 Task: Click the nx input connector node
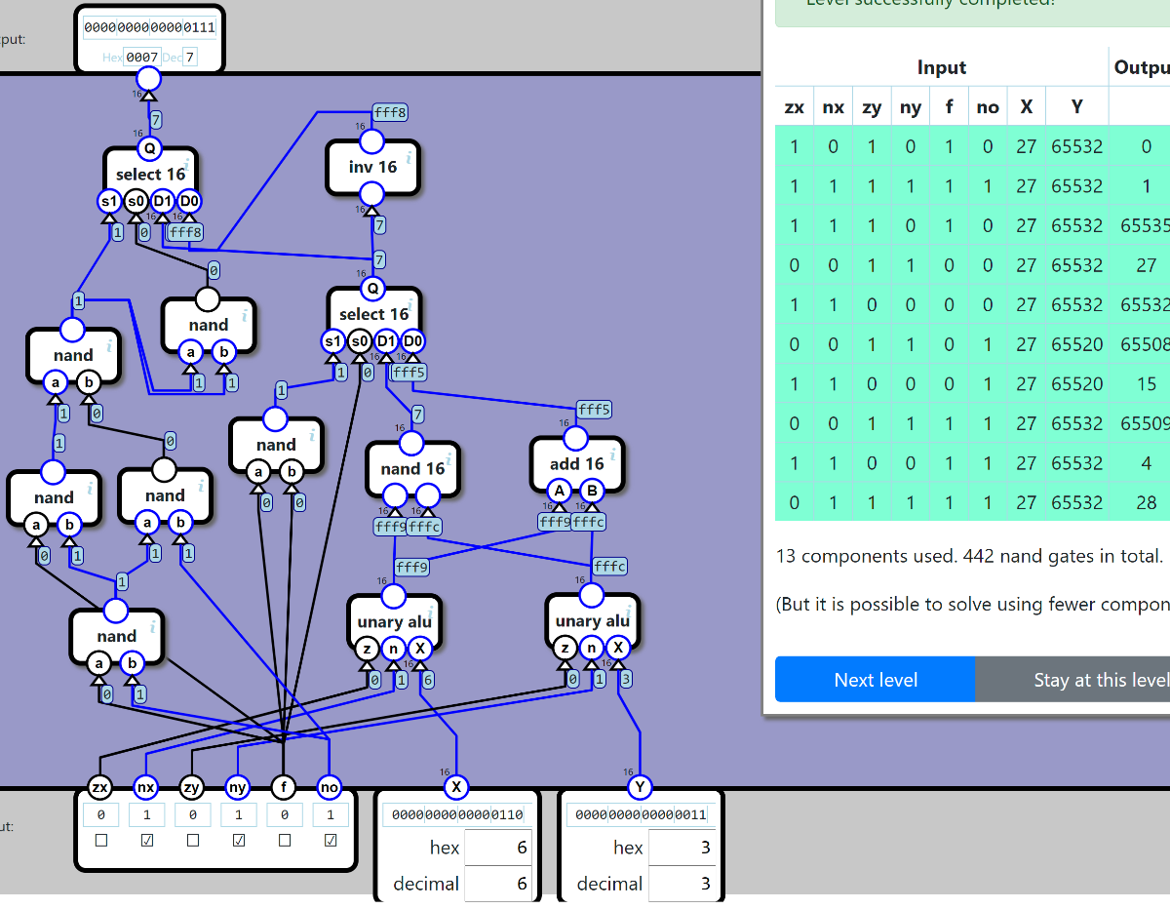coord(146,787)
